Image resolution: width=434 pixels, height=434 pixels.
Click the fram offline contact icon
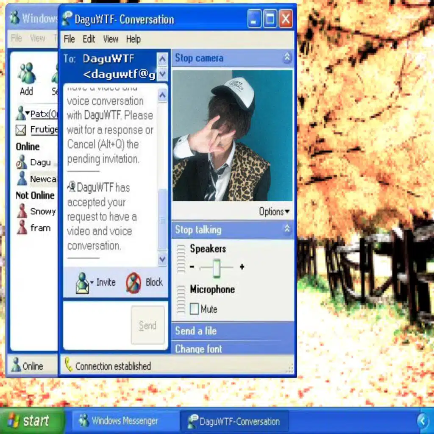22,228
